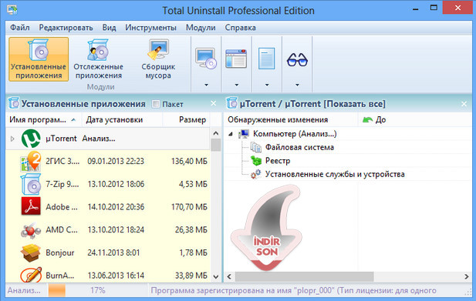Click the 24.11.2013 8:01 date cell

coord(113,253)
